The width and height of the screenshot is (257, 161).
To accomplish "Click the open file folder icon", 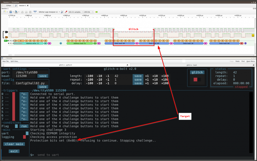I will click(x=11, y=12).
